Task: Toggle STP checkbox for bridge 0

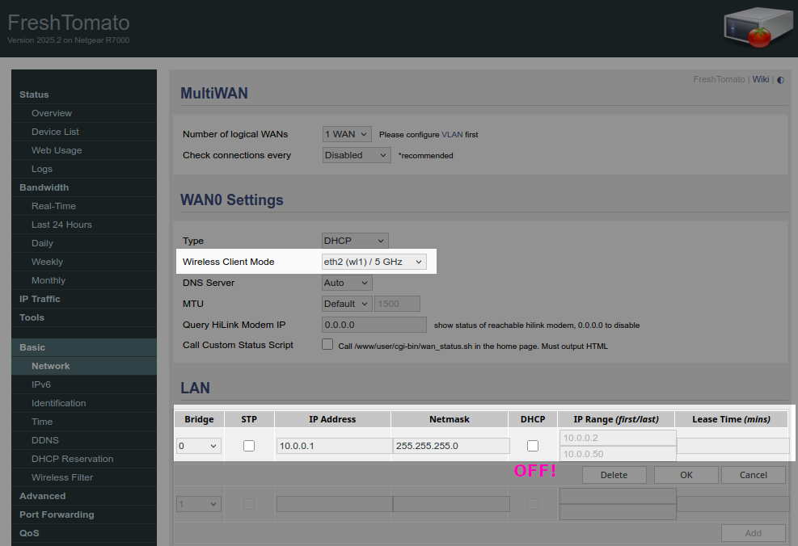Action: (x=249, y=446)
